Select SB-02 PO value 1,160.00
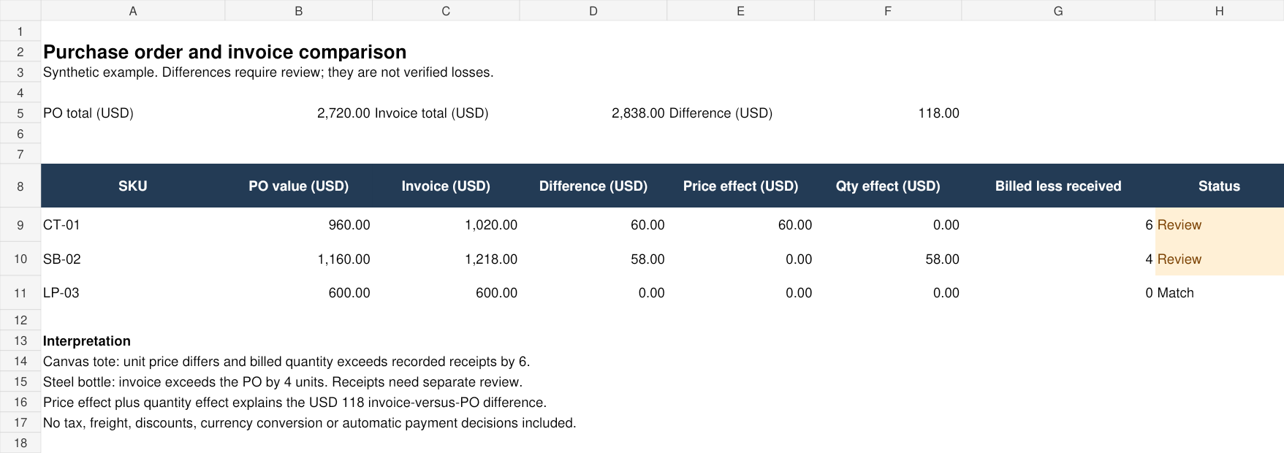 coord(299,259)
